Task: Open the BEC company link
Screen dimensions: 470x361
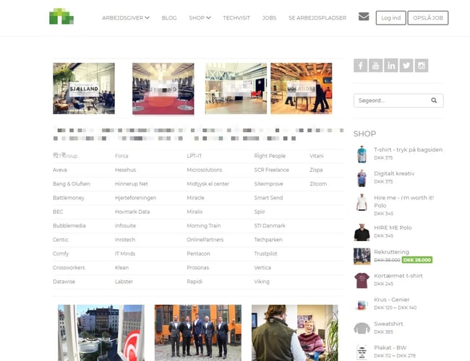Action: coord(58,212)
